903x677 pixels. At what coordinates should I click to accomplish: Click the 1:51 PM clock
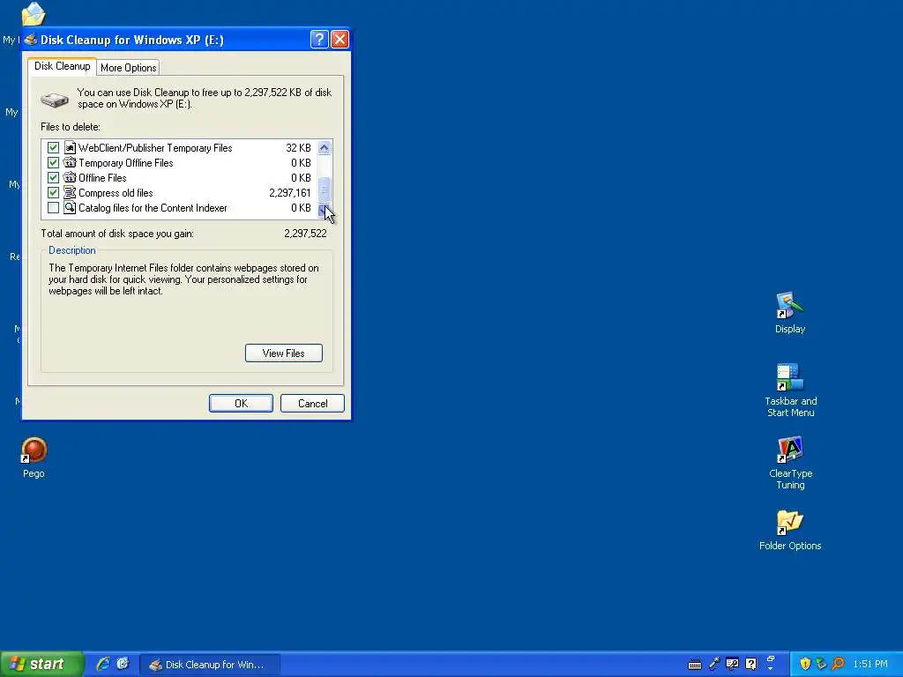[870, 665]
